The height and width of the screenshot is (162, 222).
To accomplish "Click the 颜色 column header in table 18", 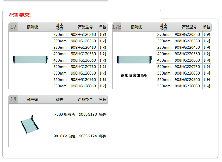I will 60,99.
